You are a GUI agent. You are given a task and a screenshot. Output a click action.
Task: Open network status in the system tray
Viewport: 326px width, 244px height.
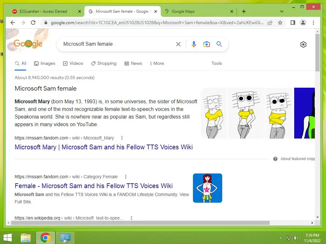[x=288, y=238]
